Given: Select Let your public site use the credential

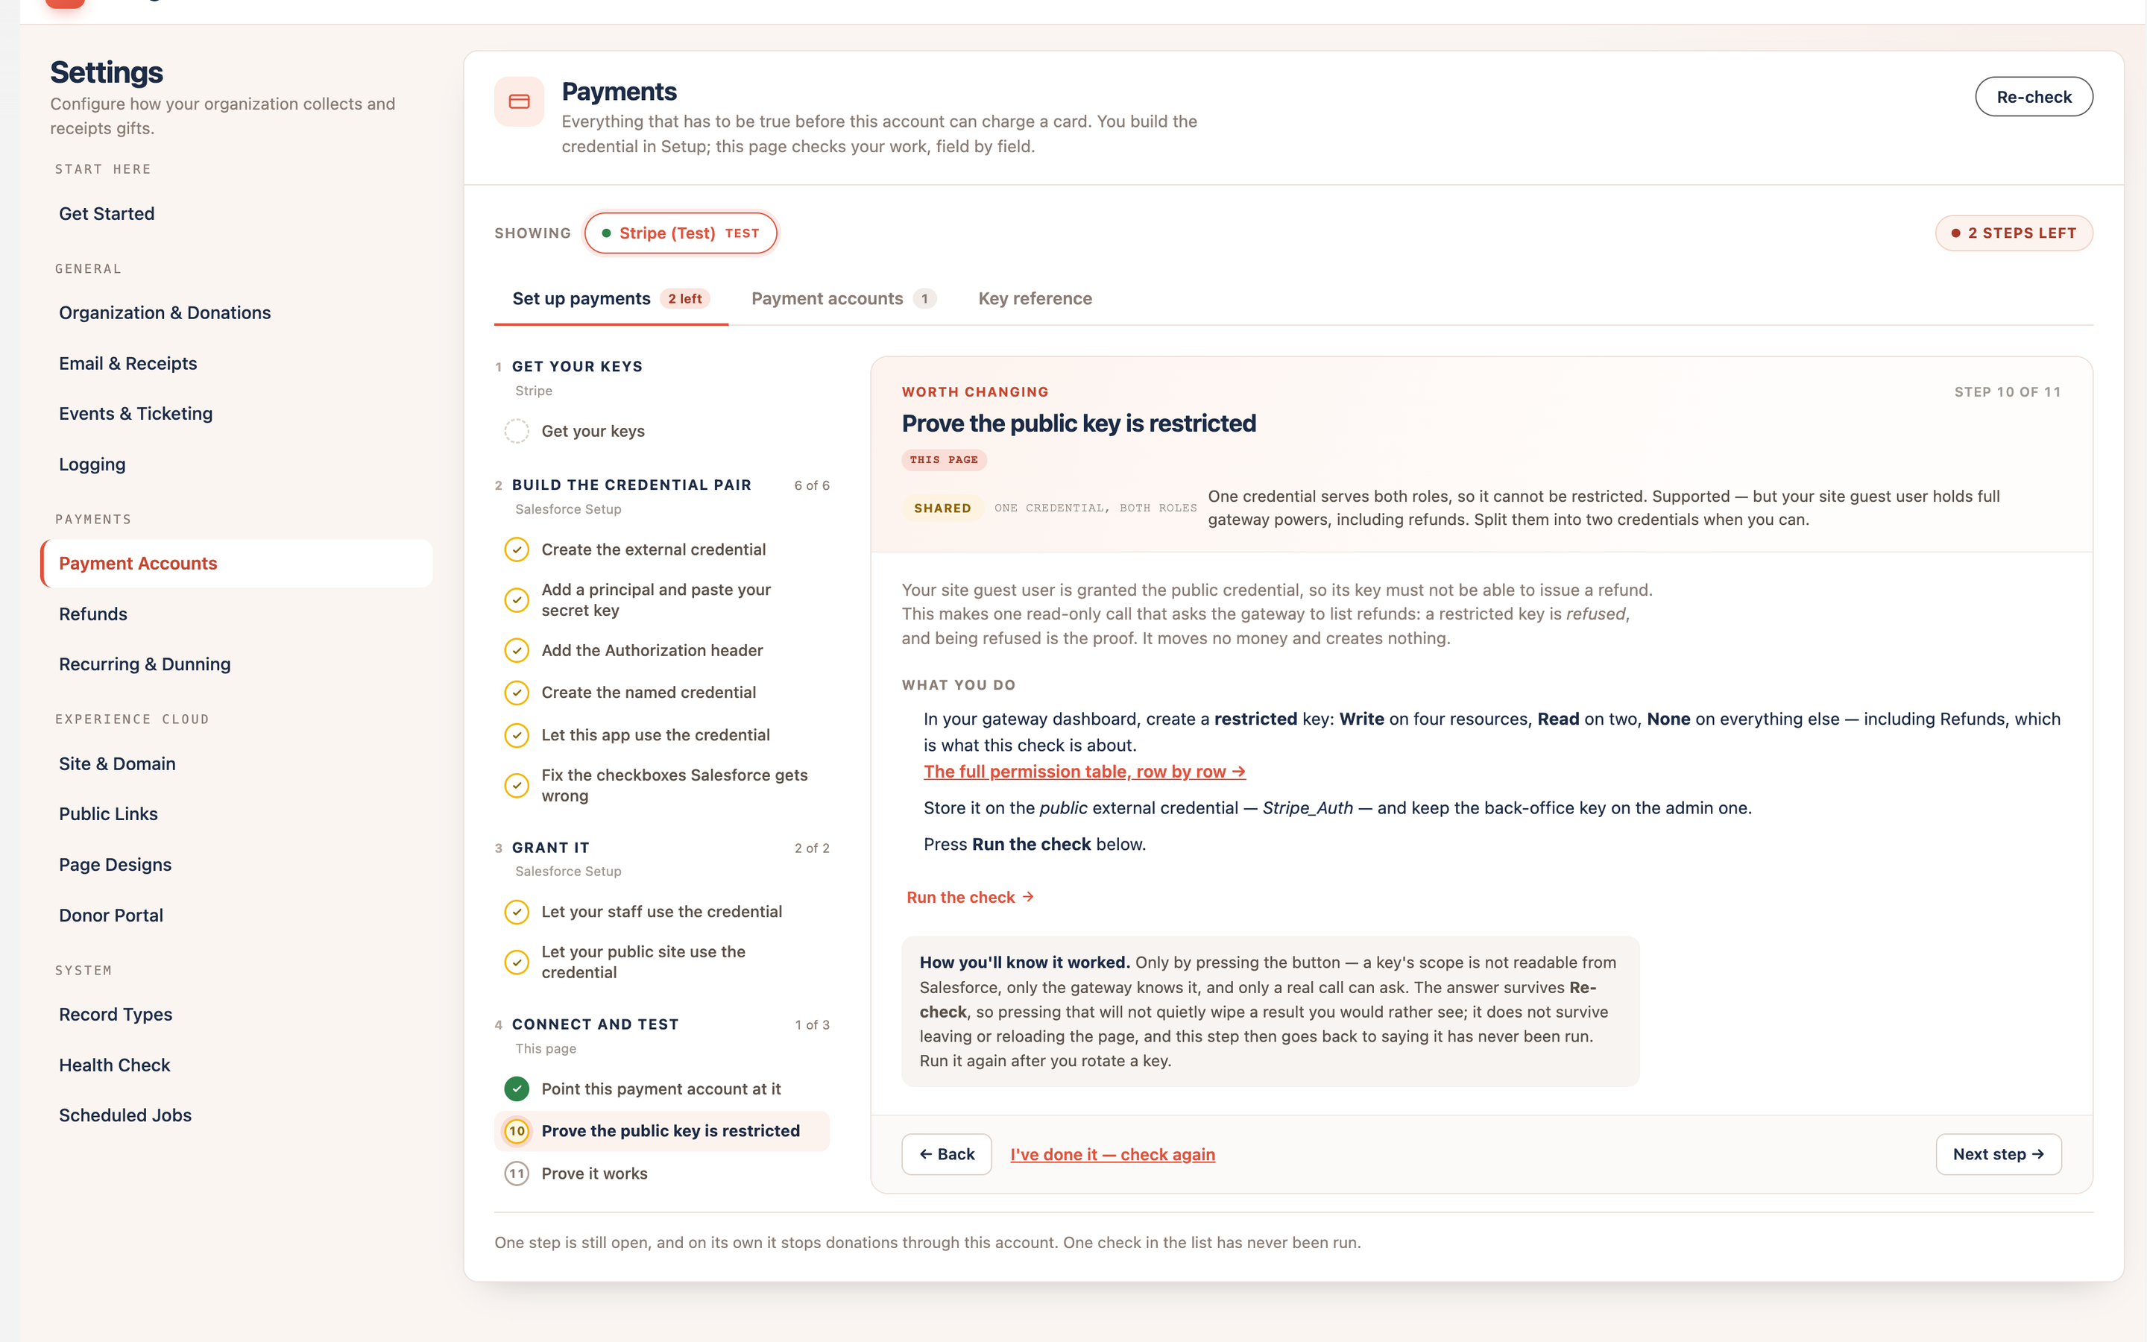Looking at the screenshot, I should (662, 962).
